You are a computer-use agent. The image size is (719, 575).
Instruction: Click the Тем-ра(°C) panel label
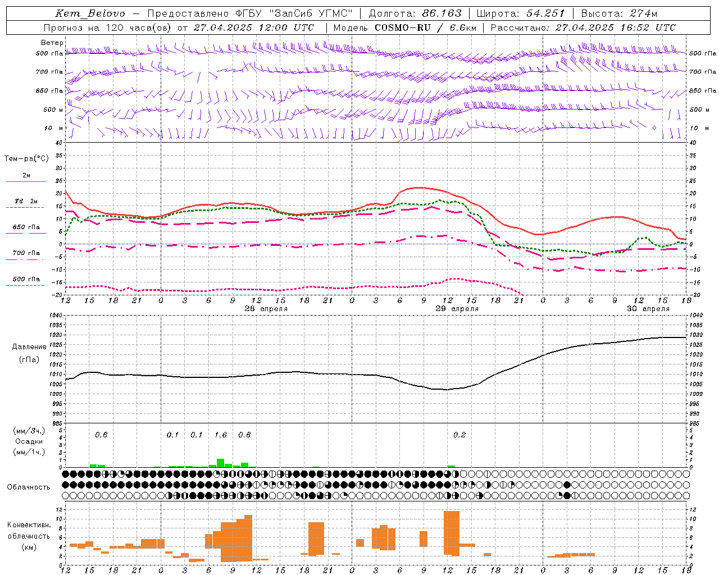(x=26, y=159)
